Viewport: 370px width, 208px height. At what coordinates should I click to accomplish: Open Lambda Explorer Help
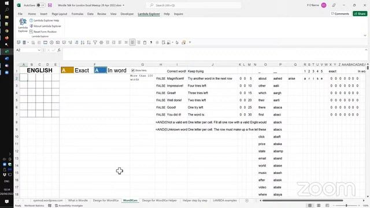click(x=45, y=21)
